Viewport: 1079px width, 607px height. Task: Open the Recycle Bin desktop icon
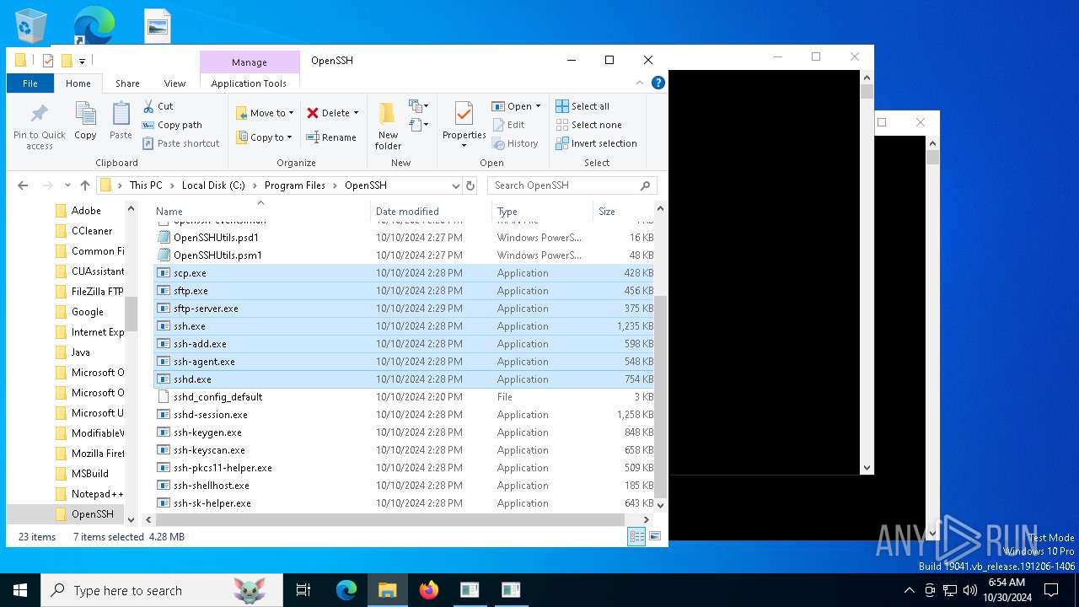coord(32,25)
